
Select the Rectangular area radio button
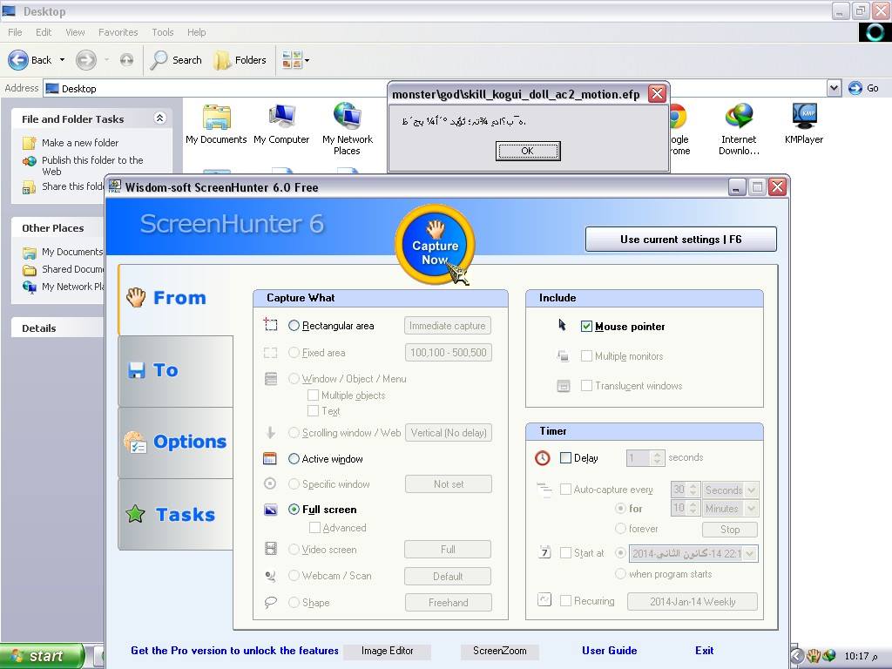(x=294, y=326)
